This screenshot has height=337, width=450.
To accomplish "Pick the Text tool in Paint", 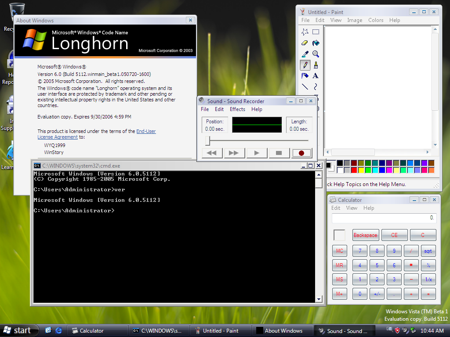I will [x=316, y=76].
